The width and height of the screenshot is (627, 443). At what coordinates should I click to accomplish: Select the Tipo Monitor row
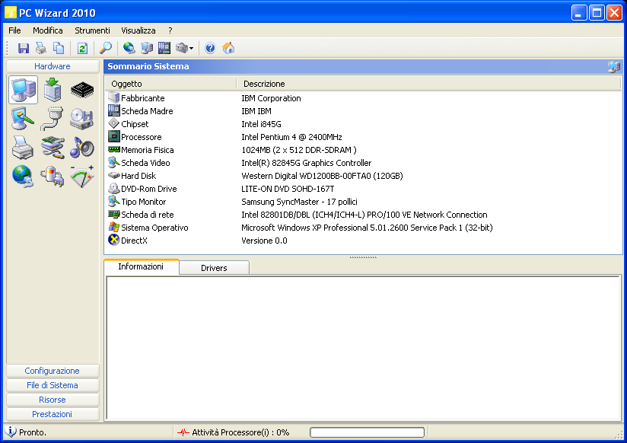[x=364, y=202]
